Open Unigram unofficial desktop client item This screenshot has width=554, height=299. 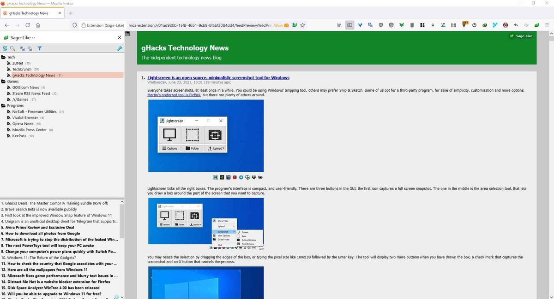coord(60,221)
